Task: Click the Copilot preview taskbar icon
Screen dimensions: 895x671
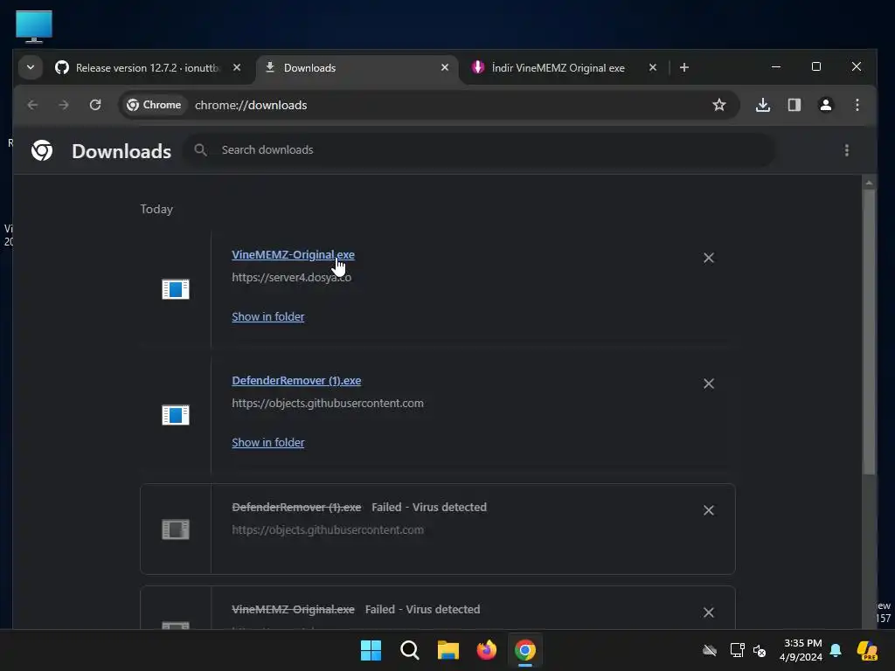Action: 866,650
